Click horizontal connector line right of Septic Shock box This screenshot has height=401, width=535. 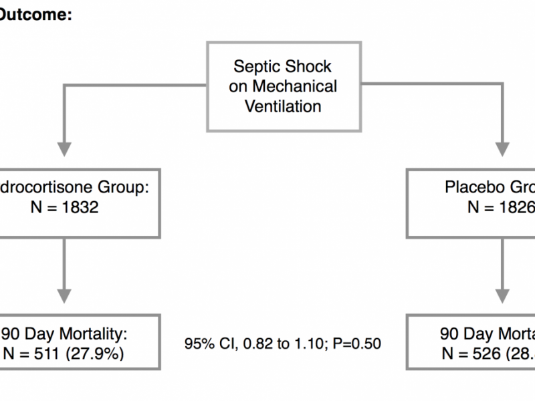(x=428, y=85)
